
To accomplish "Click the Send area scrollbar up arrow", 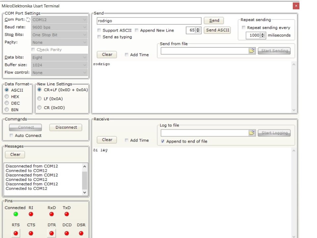I will tap(294, 64).
